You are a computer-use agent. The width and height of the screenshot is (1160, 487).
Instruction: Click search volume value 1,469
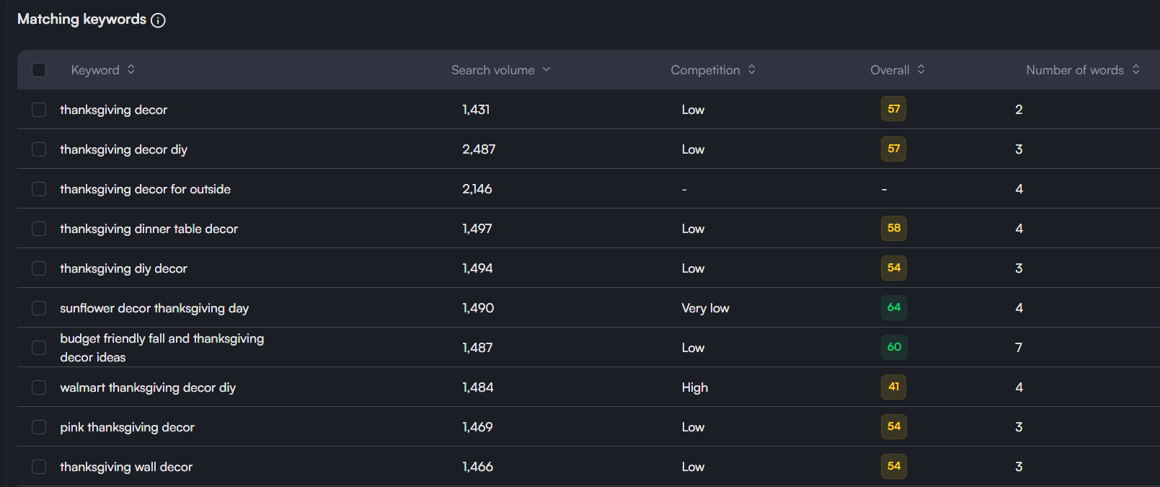click(477, 427)
